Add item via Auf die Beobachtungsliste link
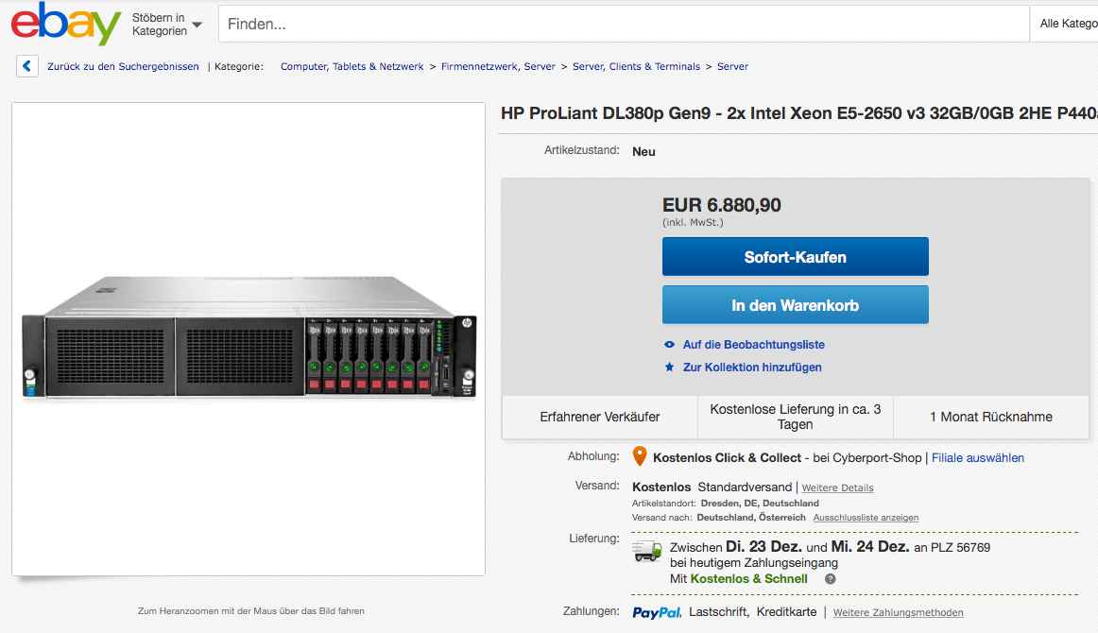Screen dimensions: 1098x633 [753, 345]
